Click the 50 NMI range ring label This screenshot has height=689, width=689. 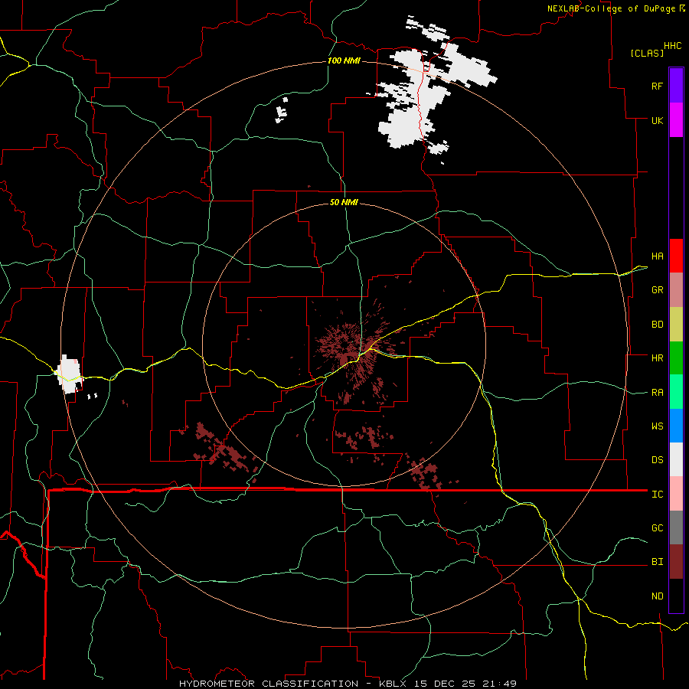[x=344, y=202]
